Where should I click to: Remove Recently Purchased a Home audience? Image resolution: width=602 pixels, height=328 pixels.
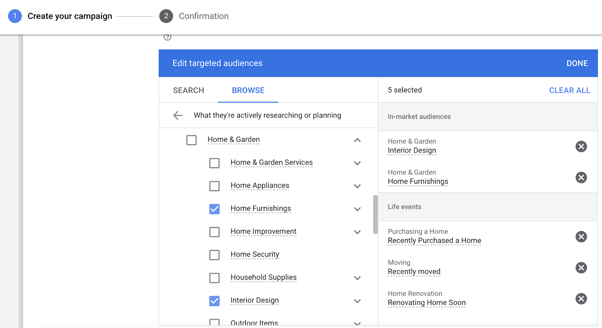pos(581,237)
